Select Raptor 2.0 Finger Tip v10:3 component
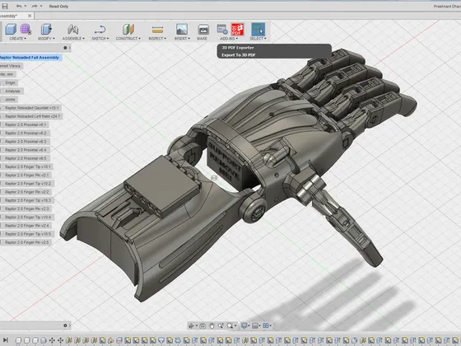 [x=27, y=200]
